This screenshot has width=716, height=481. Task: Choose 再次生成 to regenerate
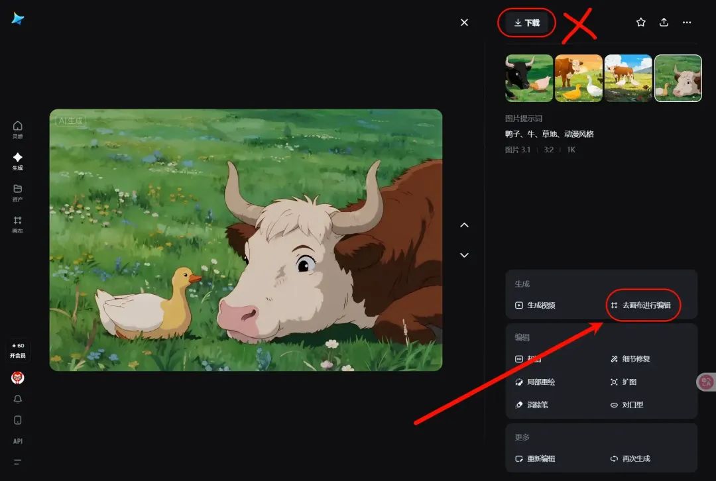point(630,458)
